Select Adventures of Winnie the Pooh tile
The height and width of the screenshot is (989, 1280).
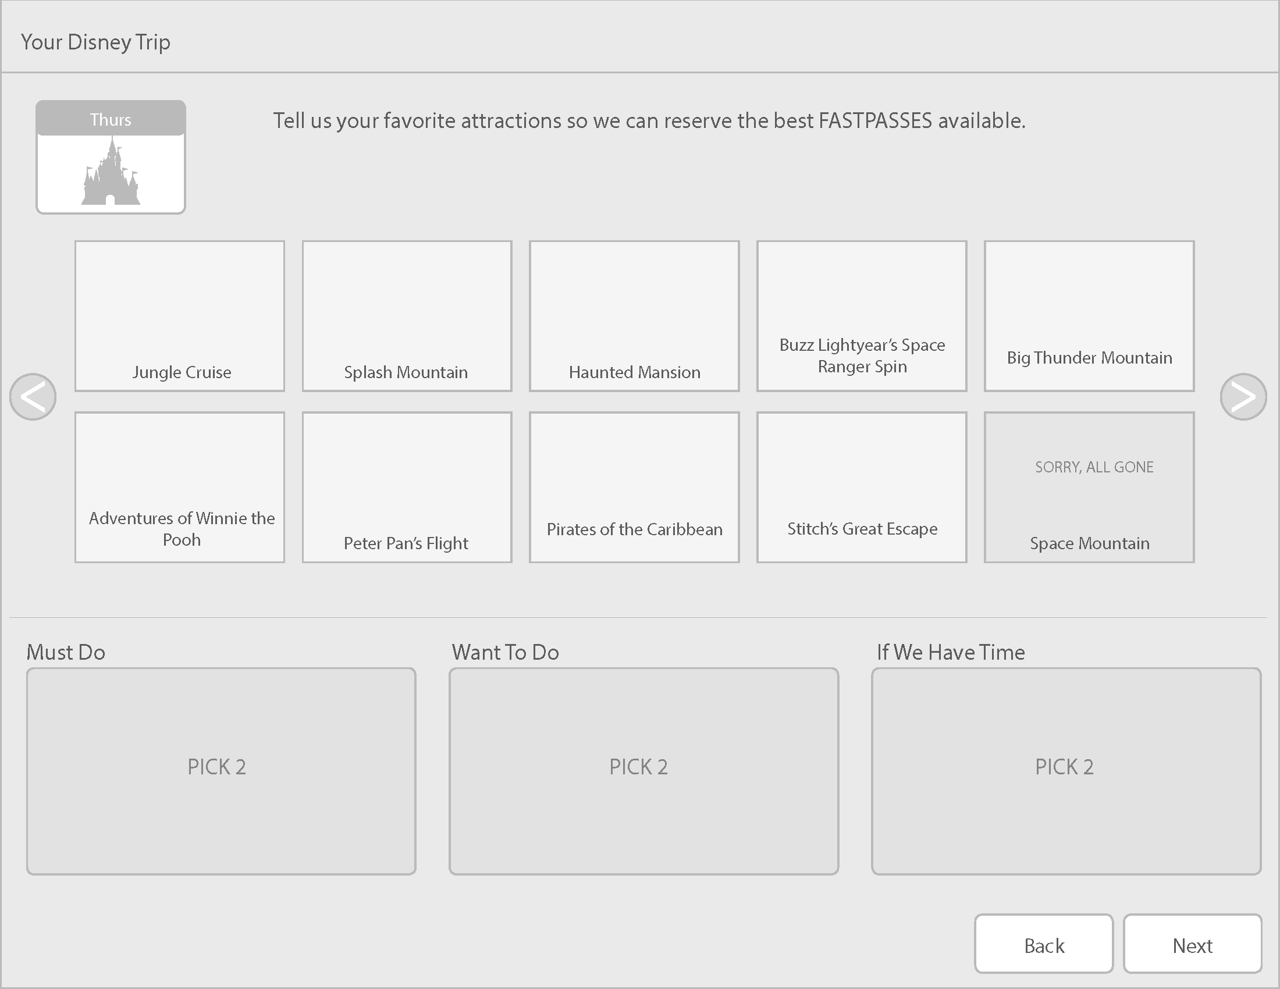(x=180, y=487)
